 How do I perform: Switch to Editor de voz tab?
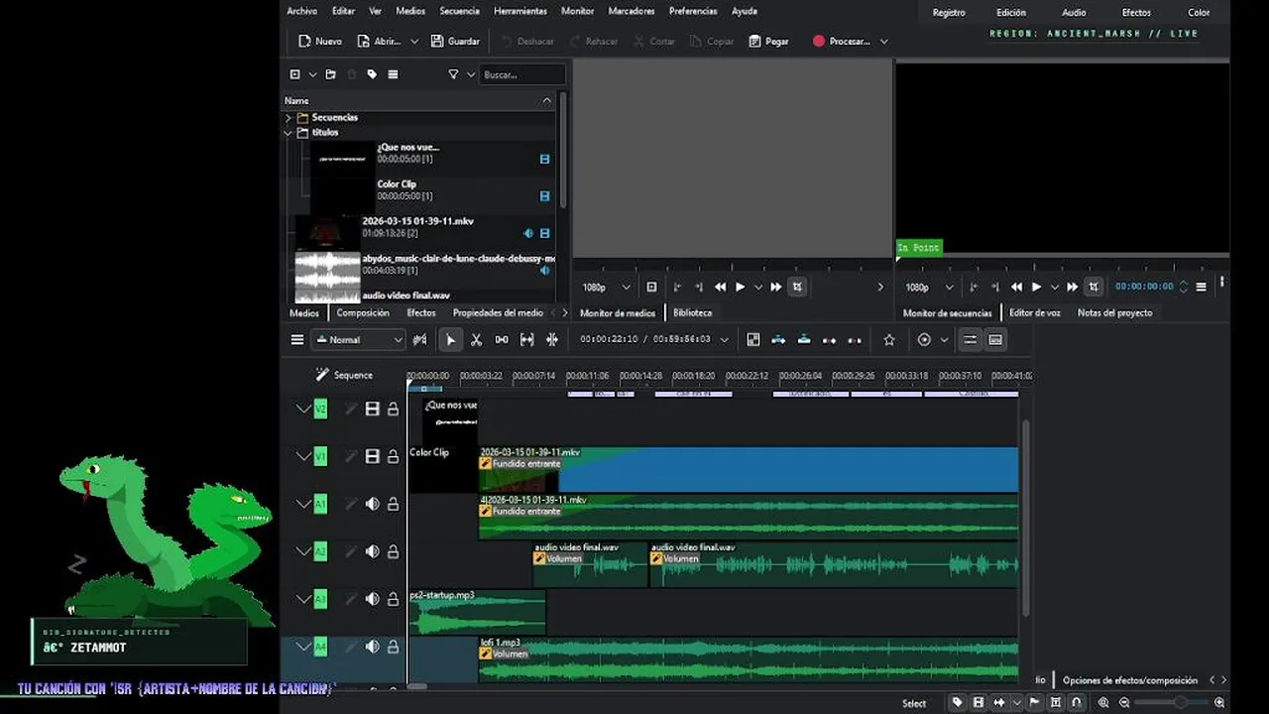click(x=1034, y=312)
